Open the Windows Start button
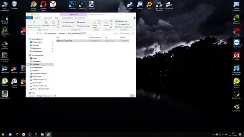 [3, 134]
